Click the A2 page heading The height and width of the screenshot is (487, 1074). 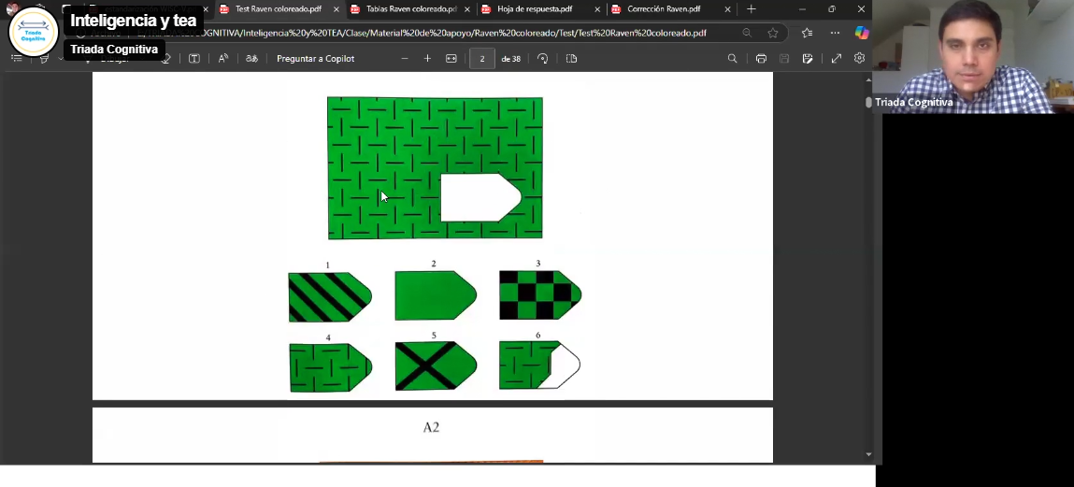tap(431, 427)
